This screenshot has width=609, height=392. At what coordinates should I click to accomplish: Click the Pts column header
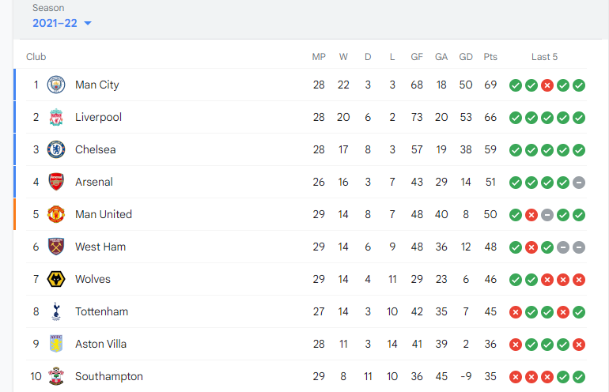[x=490, y=57]
